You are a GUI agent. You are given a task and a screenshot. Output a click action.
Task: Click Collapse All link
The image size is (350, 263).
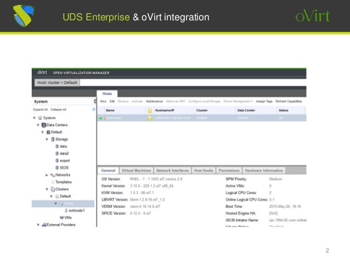tap(58, 109)
